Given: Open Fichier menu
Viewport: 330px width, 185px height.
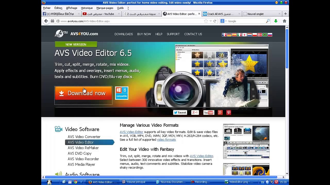Looking at the screenshot, I should pyautogui.click(x=47, y=8).
